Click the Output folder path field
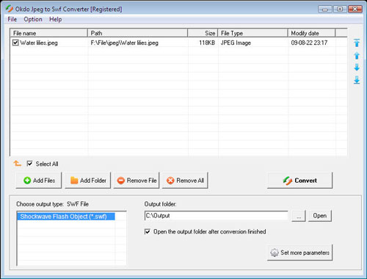Image resolution: width=367 pixels, height=279 pixels. (216, 216)
